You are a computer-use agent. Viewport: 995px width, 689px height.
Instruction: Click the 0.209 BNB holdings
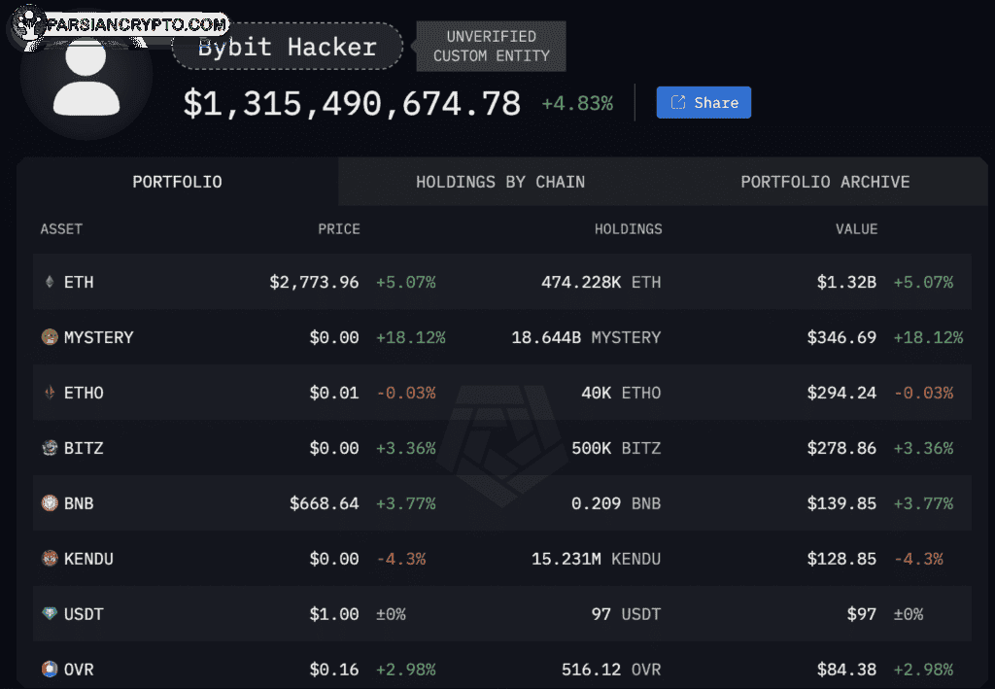(616, 503)
